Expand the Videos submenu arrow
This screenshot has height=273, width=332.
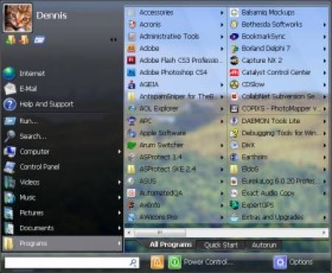tap(120, 182)
